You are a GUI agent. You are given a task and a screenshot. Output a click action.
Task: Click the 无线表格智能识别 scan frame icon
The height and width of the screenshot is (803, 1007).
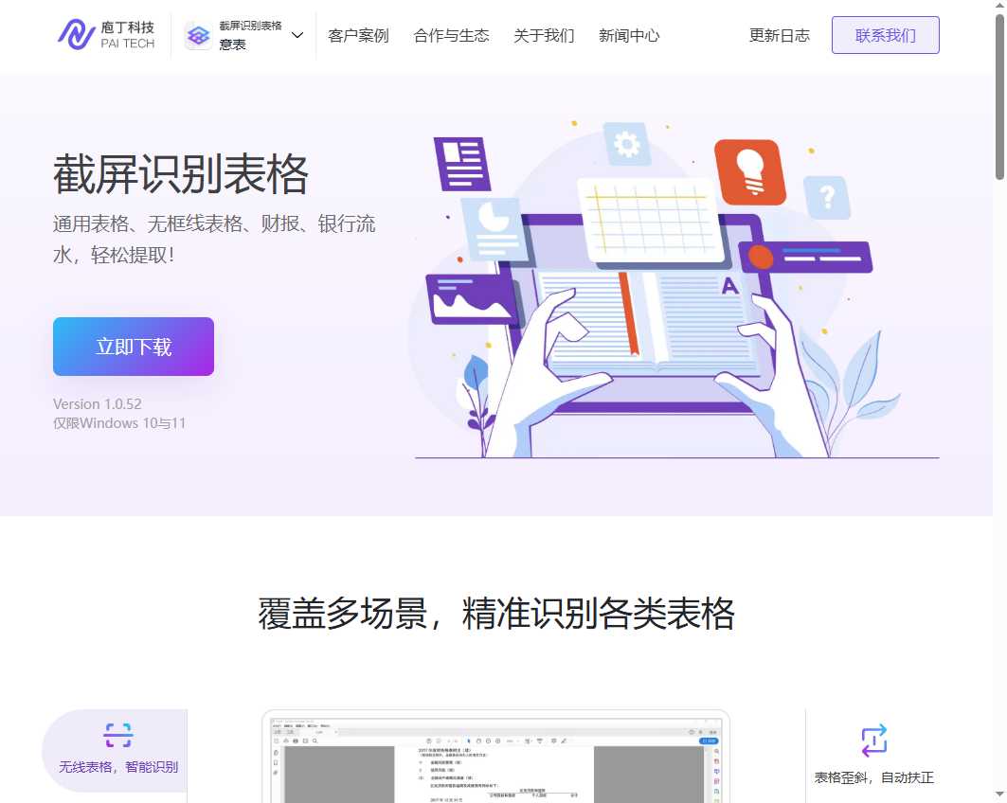pyautogui.click(x=117, y=736)
